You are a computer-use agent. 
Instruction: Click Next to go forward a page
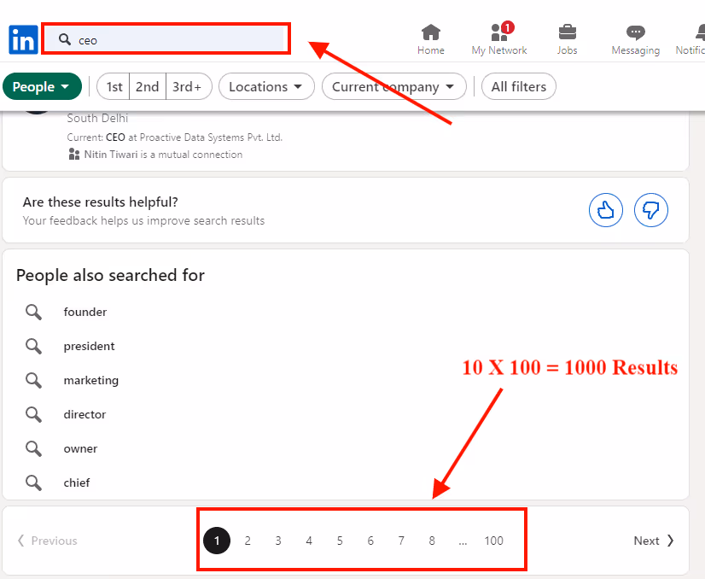click(x=653, y=540)
